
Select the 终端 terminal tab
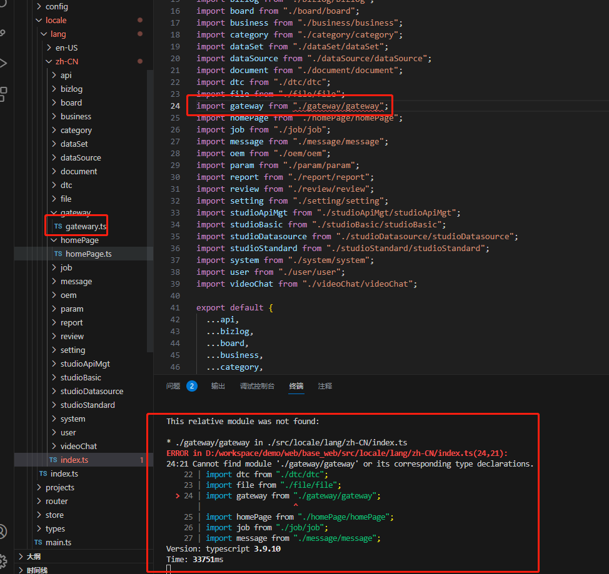click(296, 386)
